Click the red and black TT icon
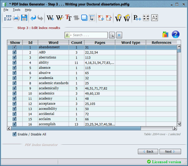 pyautogui.click(x=68, y=18)
